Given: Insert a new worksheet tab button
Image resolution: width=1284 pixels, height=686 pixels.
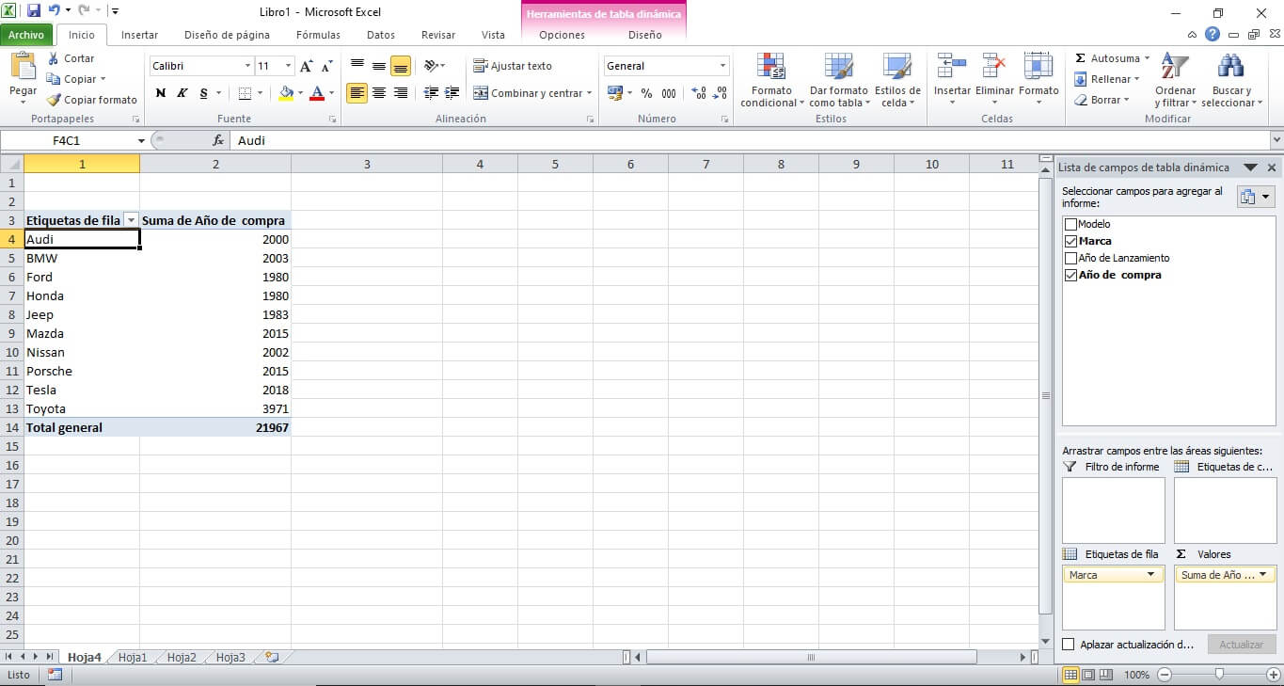Looking at the screenshot, I should tap(272, 657).
